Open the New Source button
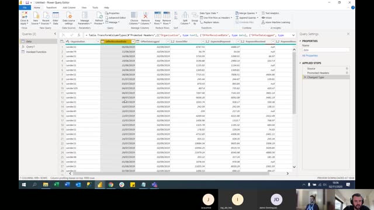374x210 pixels. click(x=36, y=18)
